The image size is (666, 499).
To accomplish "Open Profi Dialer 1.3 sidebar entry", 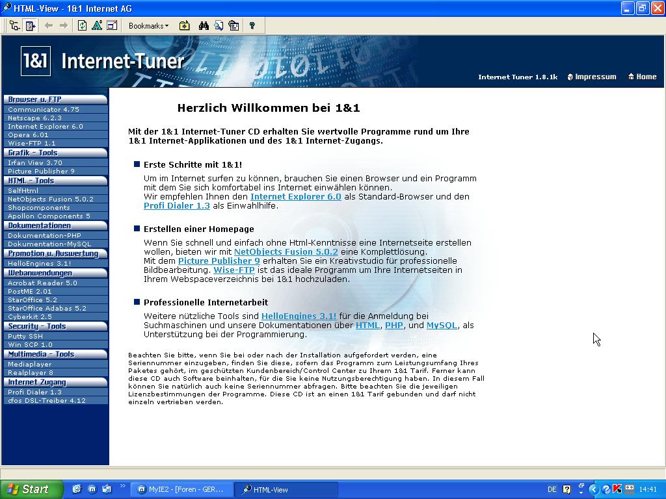I will coord(55,392).
